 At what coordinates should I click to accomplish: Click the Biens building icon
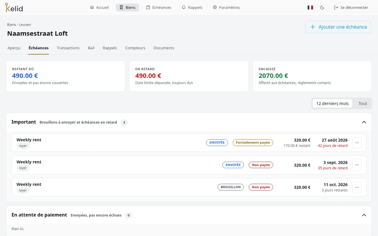pos(121,8)
